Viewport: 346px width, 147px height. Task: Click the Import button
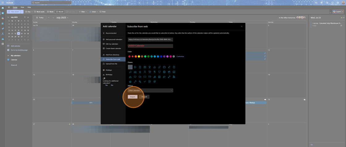(133, 97)
